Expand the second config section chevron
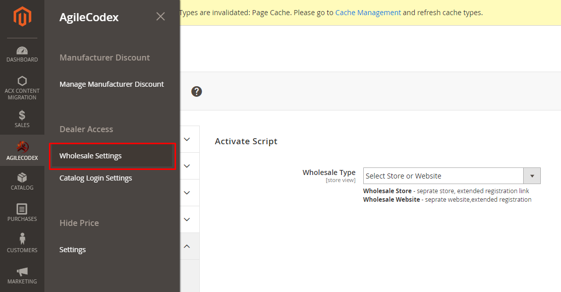The image size is (561, 292). click(187, 166)
